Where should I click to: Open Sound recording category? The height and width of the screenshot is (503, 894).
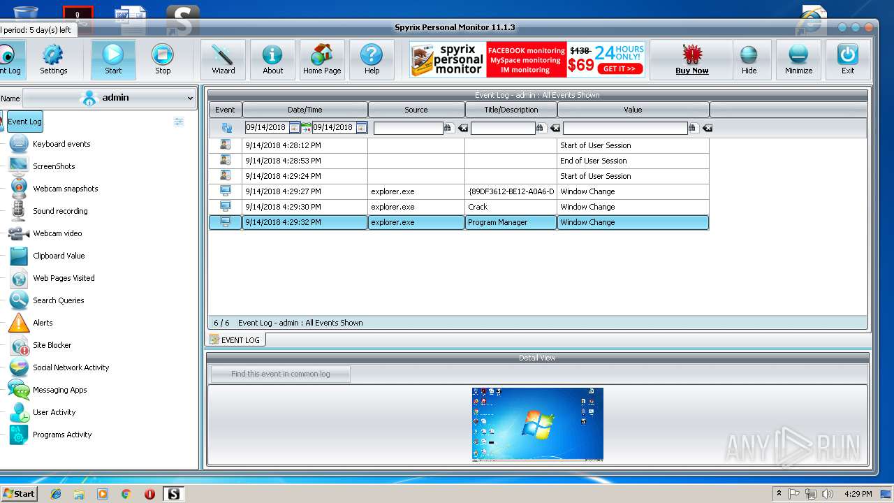tap(60, 211)
